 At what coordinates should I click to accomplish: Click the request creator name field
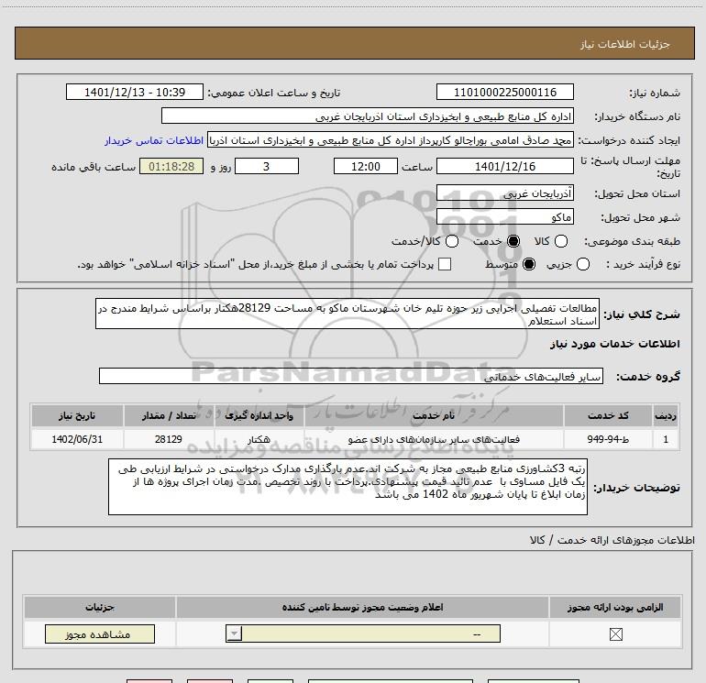pos(391,140)
